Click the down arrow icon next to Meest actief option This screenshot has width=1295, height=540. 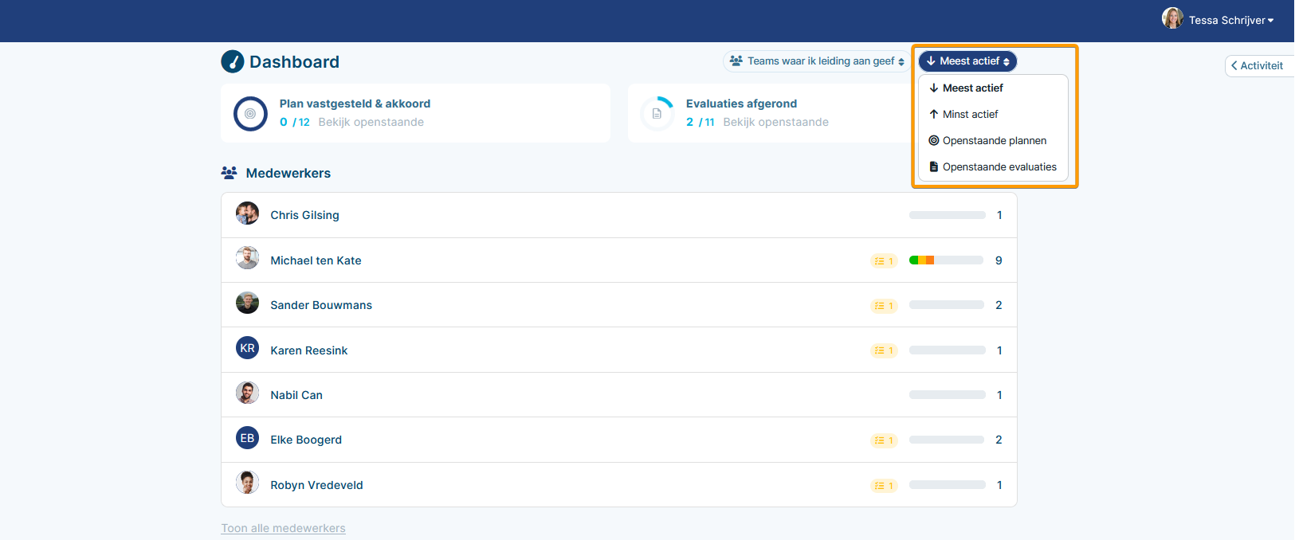933,88
